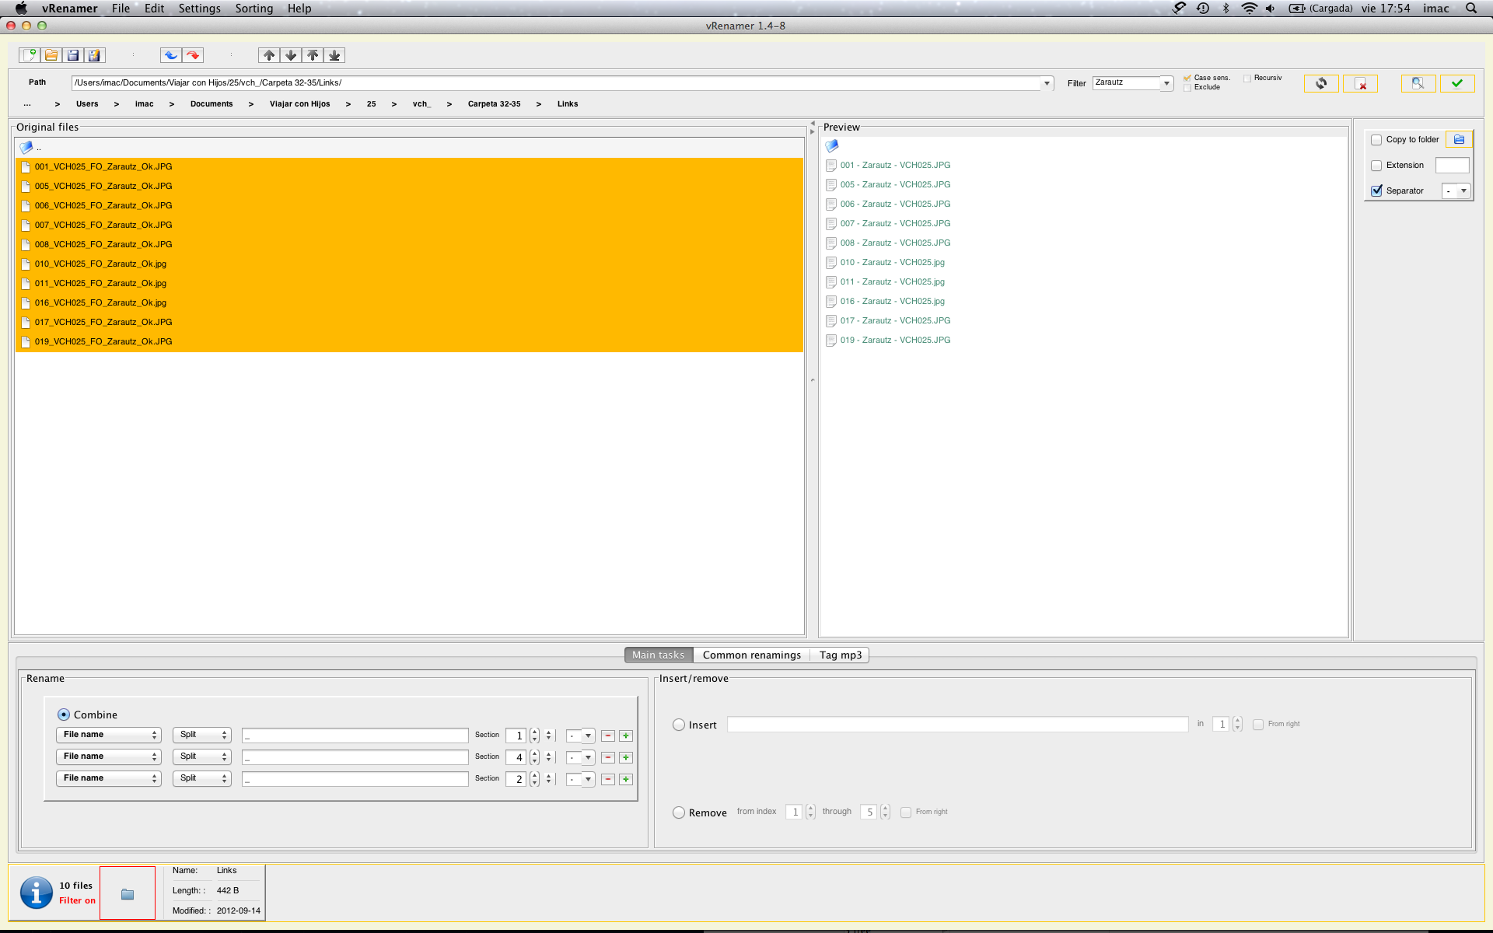1493x933 pixels.
Task: Click the clear filter red X icon
Action: 1360,84
